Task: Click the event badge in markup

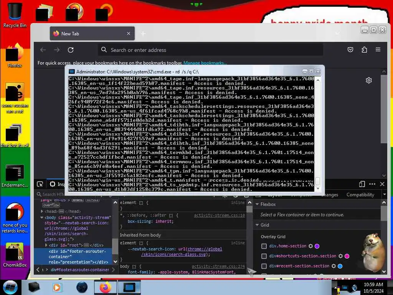Action: coord(78,200)
